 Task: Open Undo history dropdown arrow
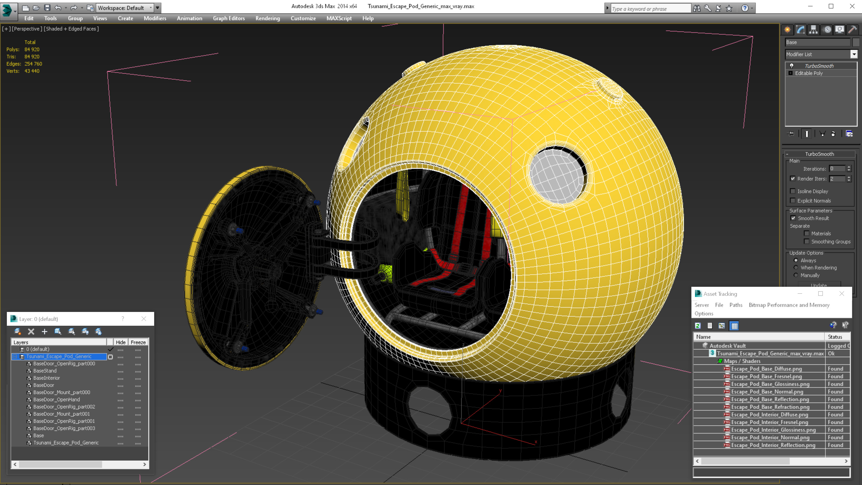(66, 8)
